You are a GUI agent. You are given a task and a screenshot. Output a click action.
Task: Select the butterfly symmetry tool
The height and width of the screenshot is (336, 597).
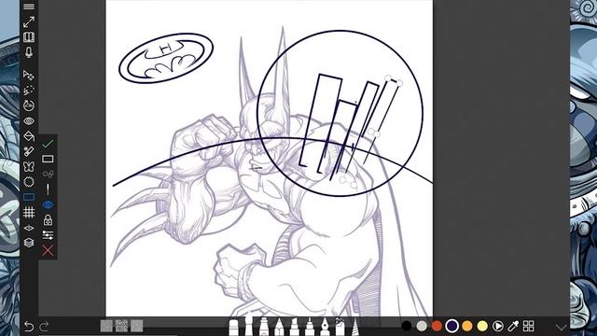(x=29, y=166)
